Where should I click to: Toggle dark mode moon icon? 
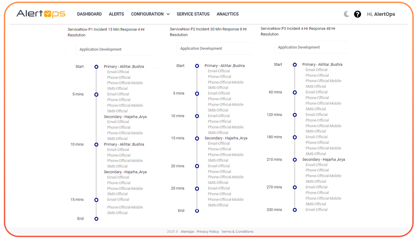tap(347, 14)
